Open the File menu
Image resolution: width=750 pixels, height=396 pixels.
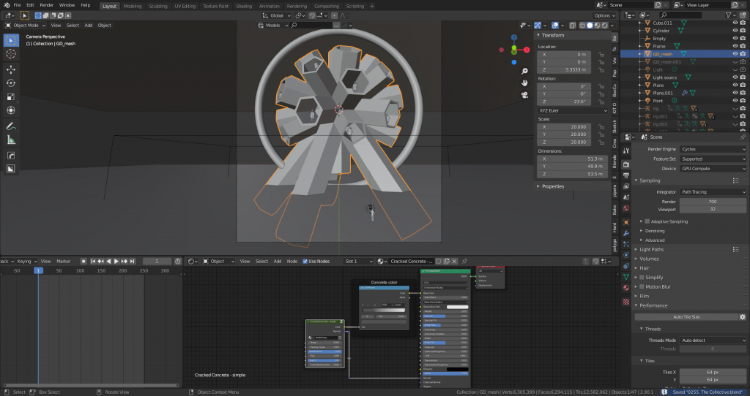coord(18,5)
